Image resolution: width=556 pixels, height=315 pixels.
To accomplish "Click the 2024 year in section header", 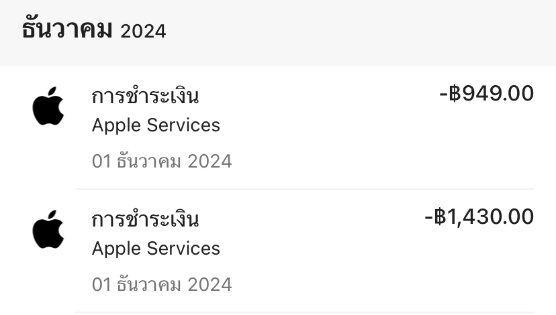I will point(143,31).
